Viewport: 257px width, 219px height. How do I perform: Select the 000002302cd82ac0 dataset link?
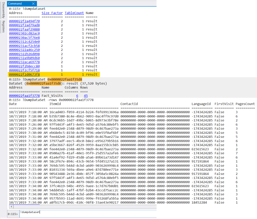click(x=24, y=33)
